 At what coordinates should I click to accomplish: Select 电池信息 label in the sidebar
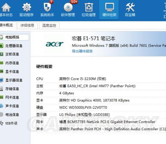point(12,114)
